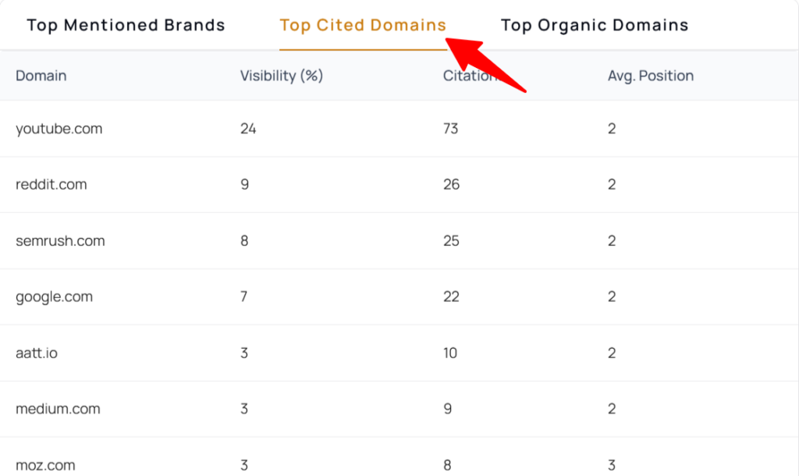
Task: Click reddit.com citations value 26
Action: (451, 184)
